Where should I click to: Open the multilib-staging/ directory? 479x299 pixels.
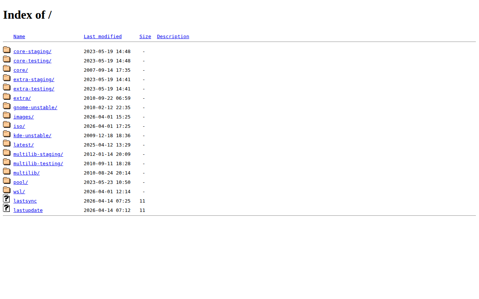38,154
